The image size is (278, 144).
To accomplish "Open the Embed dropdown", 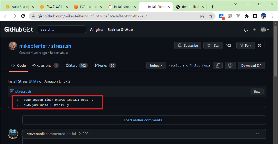I will (x=156, y=65).
